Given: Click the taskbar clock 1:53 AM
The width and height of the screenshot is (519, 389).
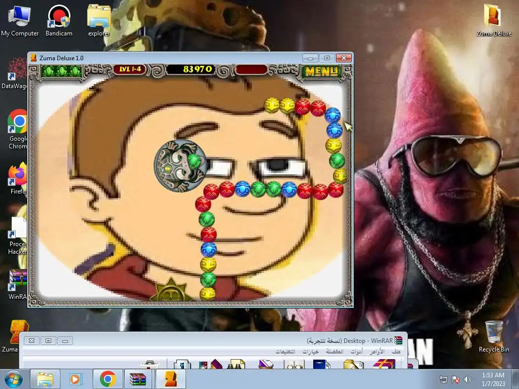Looking at the screenshot, I should click(493, 379).
